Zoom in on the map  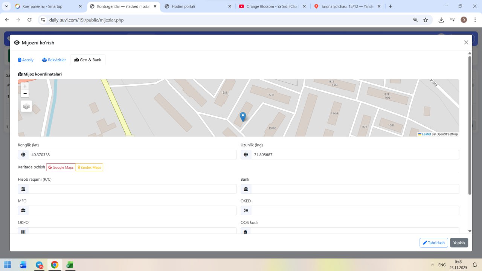click(25, 86)
